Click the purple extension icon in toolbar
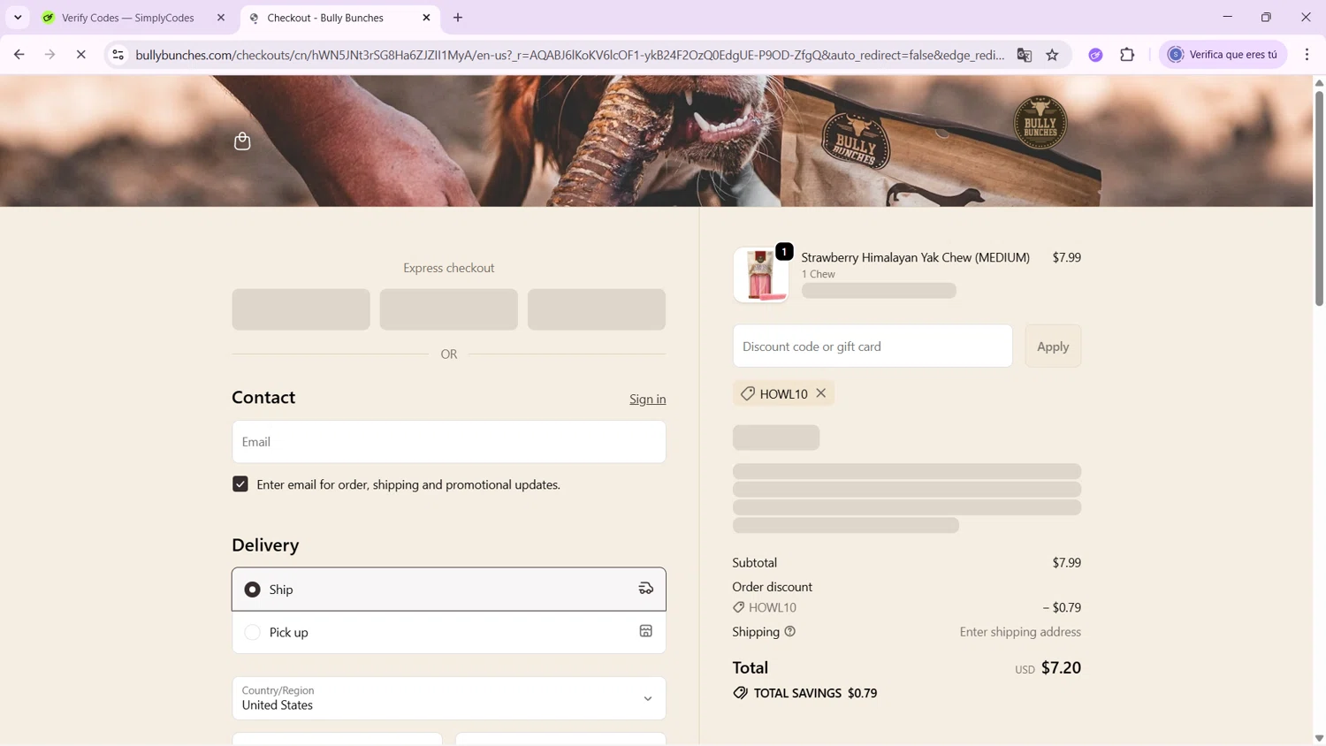The image size is (1326, 746). (x=1095, y=55)
